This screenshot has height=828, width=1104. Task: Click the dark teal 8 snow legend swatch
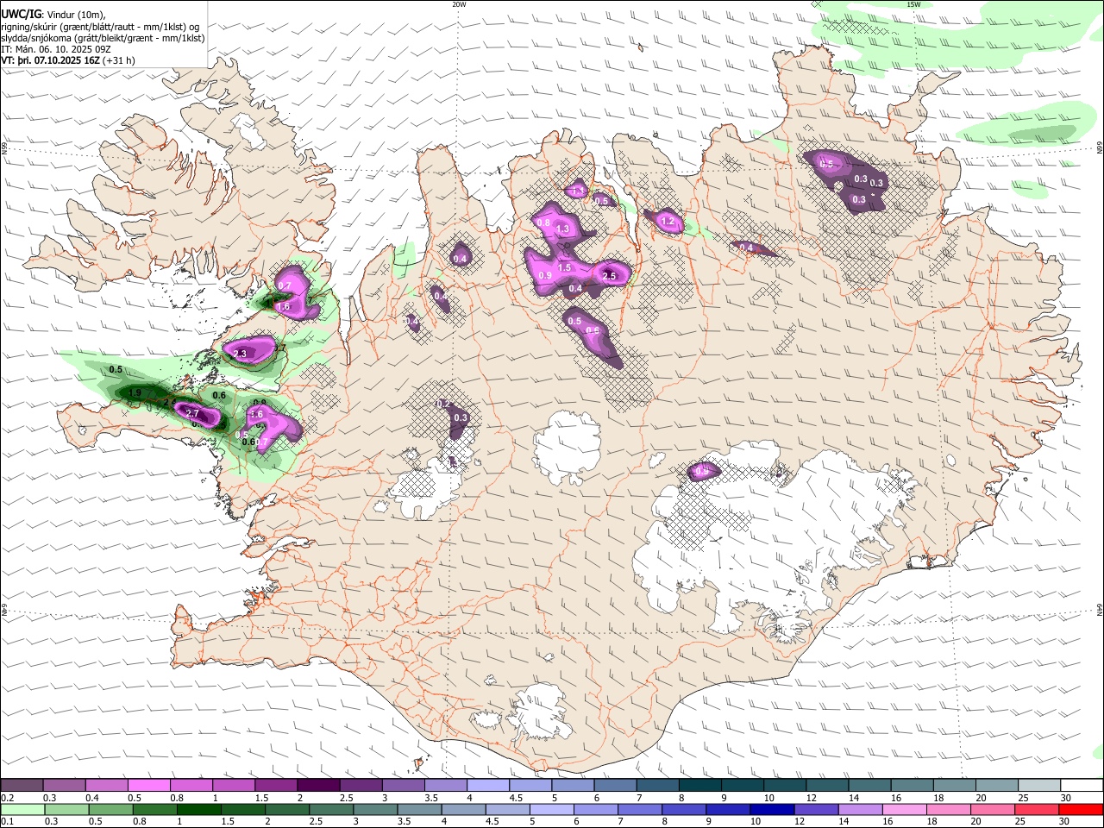[700, 786]
